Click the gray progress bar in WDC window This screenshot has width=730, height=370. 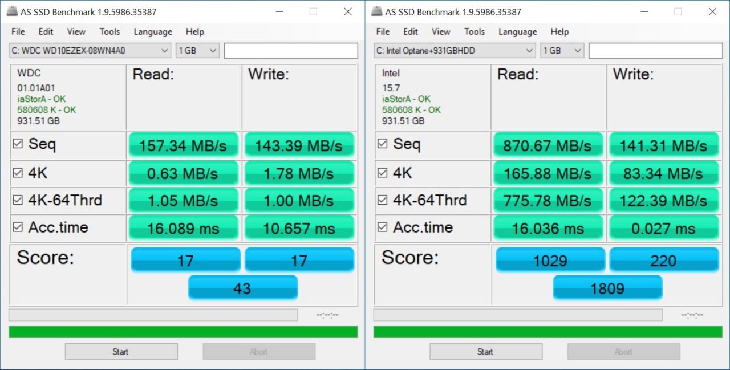[153, 315]
